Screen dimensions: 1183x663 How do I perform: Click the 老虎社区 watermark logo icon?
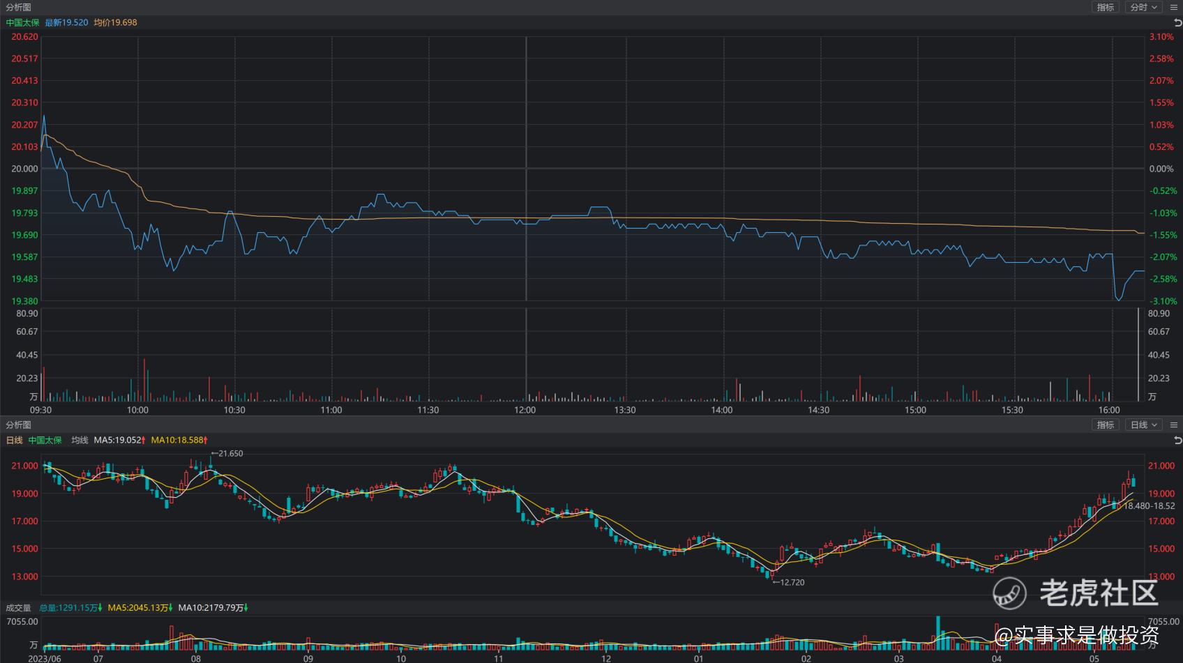click(1010, 593)
